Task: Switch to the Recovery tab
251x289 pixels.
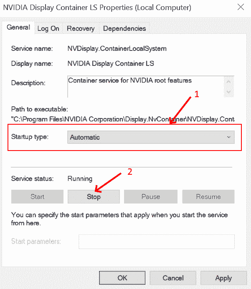Action: 81,28
